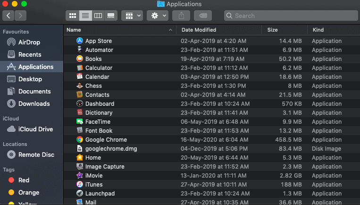Click the '13-Jan-2020 at 11:11 AM' date
The image size is (360, 205).
pyautogui.click(x=214, y=176)
